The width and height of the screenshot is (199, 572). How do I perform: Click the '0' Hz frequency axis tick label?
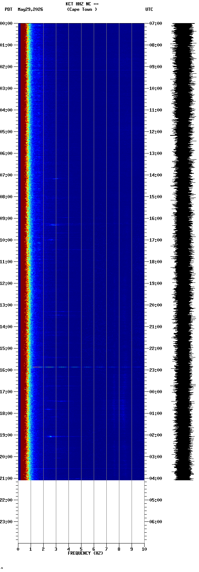click(18, 549)
